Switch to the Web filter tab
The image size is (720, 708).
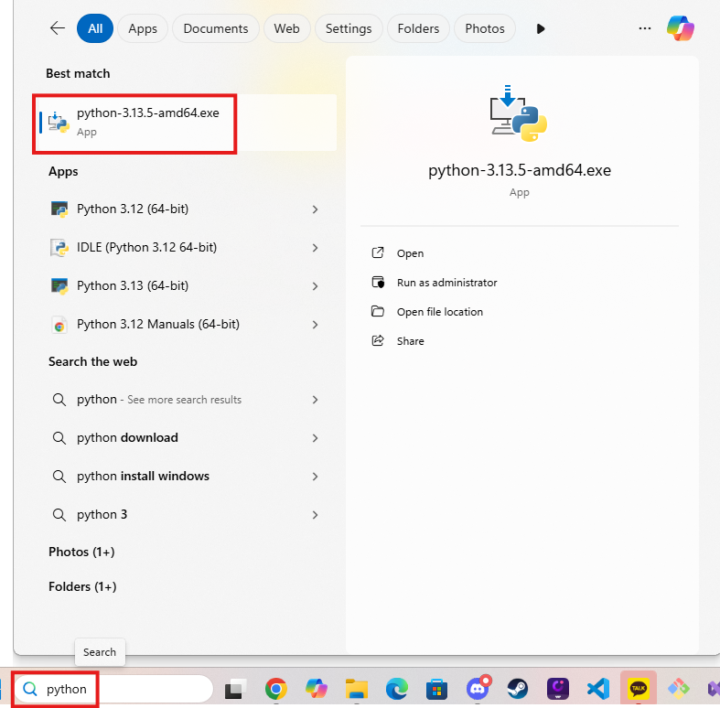point(287,28)
